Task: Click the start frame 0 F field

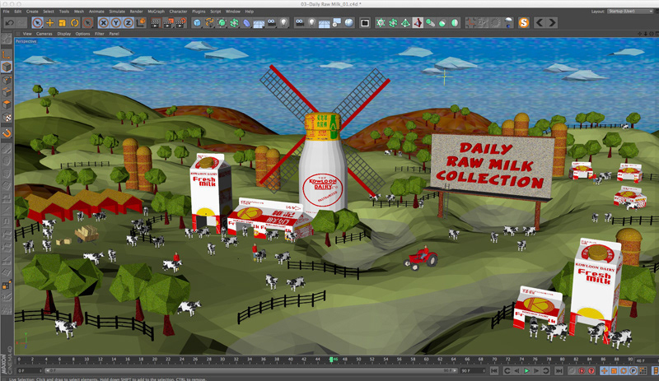Action: 29,371
